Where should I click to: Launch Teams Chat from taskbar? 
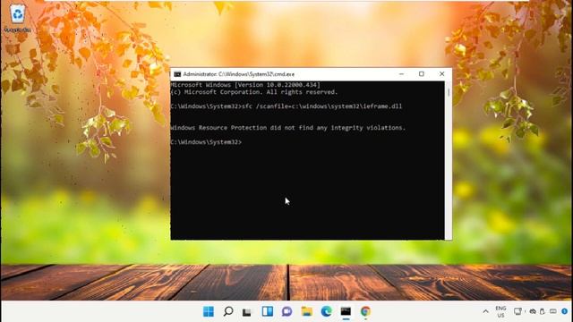pyautogui.click(x=286, y=311)
